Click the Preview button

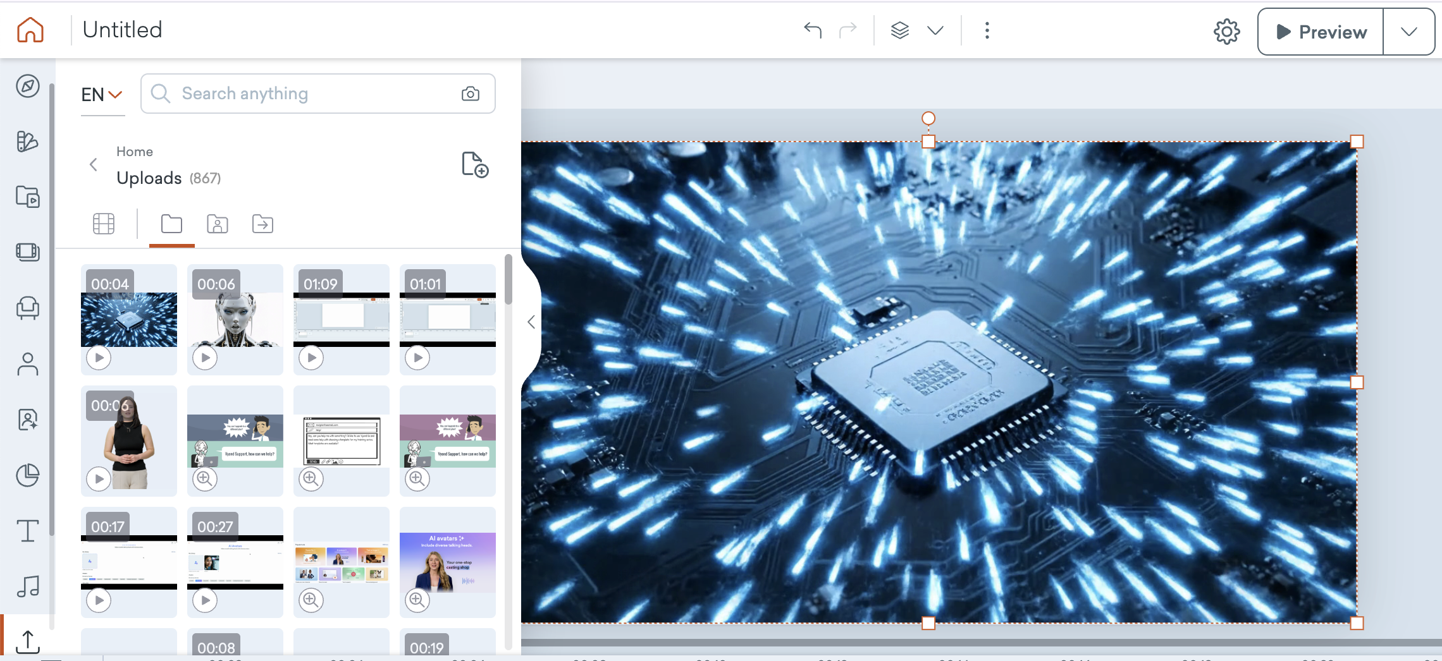point(1321,32)
